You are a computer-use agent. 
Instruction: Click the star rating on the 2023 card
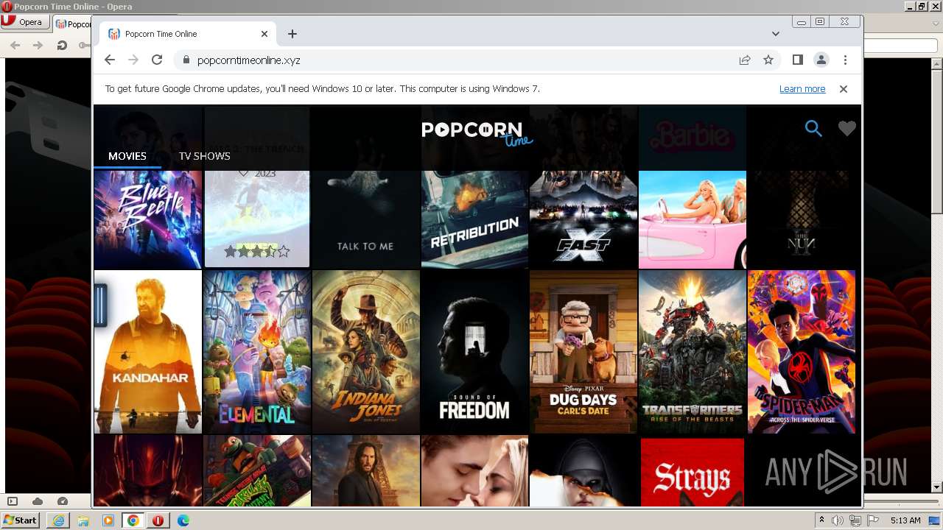[x=256, y=252]
